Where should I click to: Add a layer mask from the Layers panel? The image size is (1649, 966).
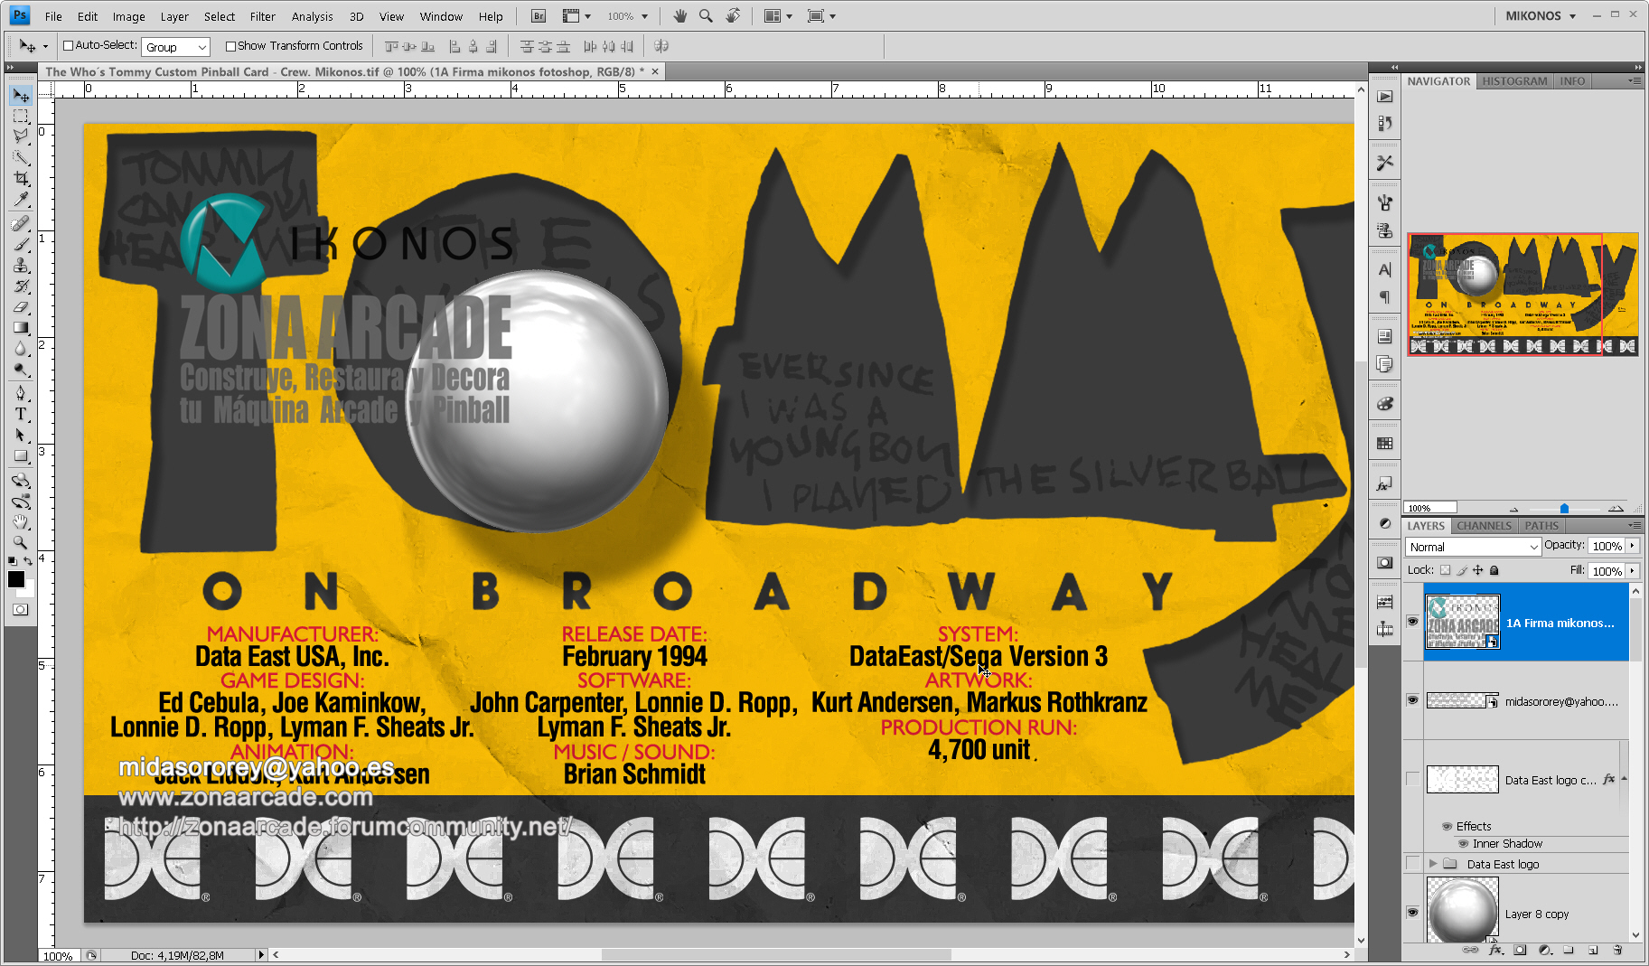coord(1520,950)
